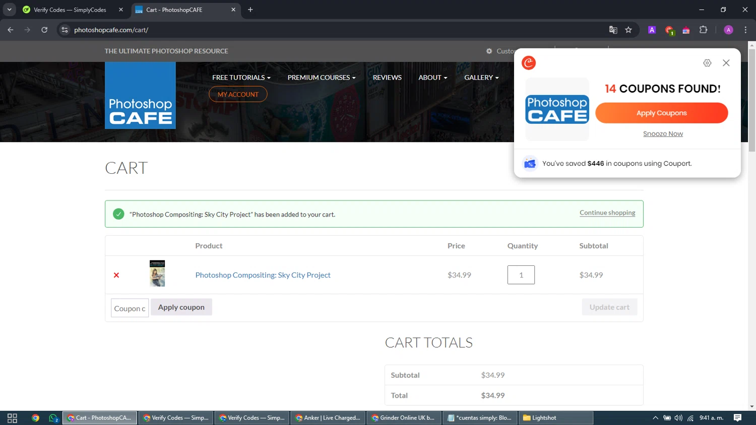Open the Chrome profile avatar
The width and height of the screenshot is (756, 425).
click(728, 30)
